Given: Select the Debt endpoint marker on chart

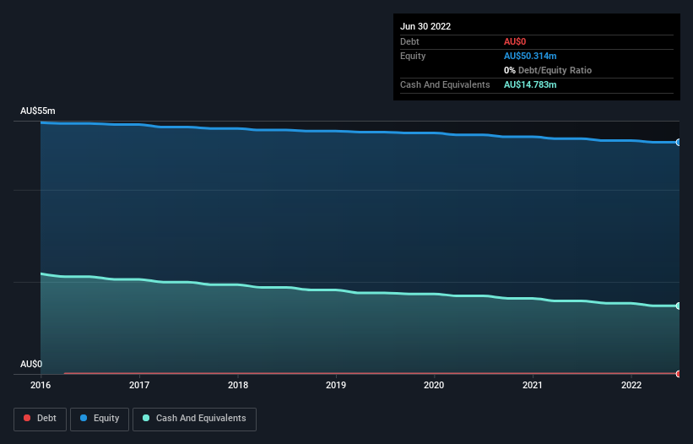Looking at the screenshot, I should point(679,374).
